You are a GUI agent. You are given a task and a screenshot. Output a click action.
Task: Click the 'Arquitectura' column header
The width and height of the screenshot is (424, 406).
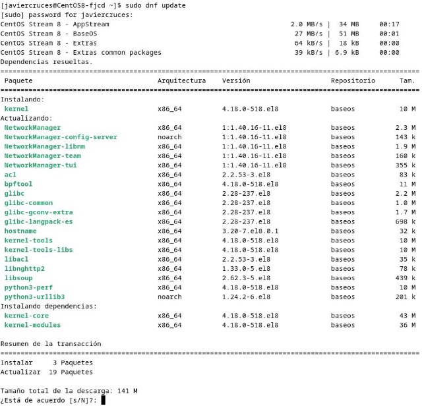pos(182,81)
